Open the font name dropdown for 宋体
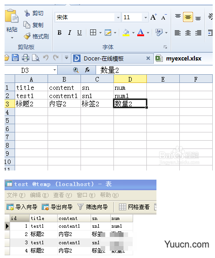 [x=118, y=17]
